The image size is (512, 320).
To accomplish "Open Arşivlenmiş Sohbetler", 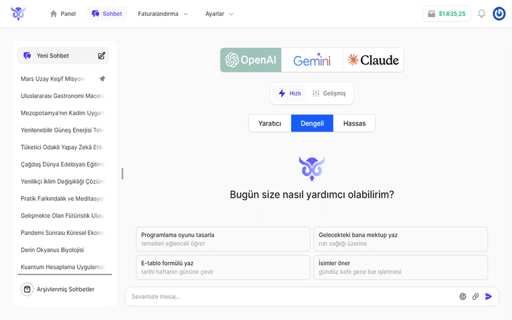I will click(58, 289).
